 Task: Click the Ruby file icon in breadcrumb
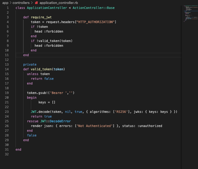[x=37, y=3]
